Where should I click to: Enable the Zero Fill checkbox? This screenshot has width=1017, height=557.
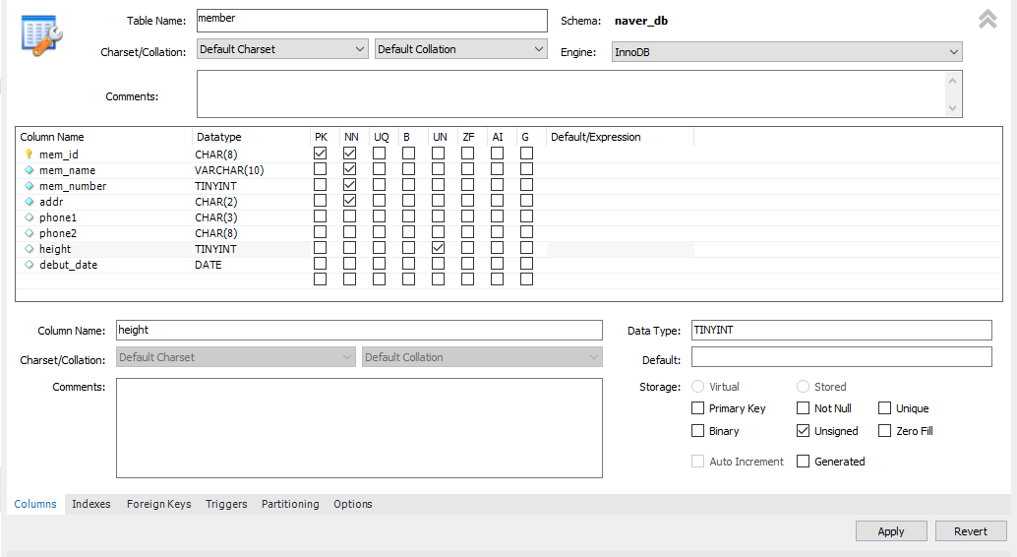[884, 430]
